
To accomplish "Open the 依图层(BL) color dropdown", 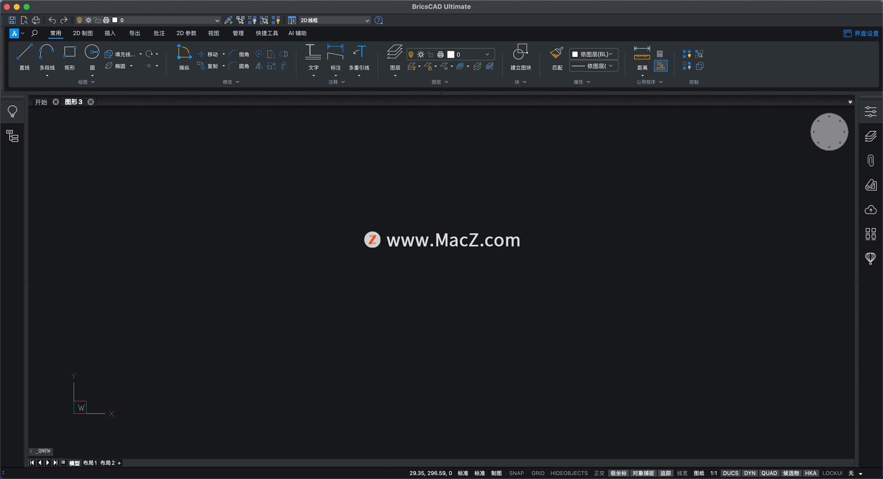I will pos(594,54).
